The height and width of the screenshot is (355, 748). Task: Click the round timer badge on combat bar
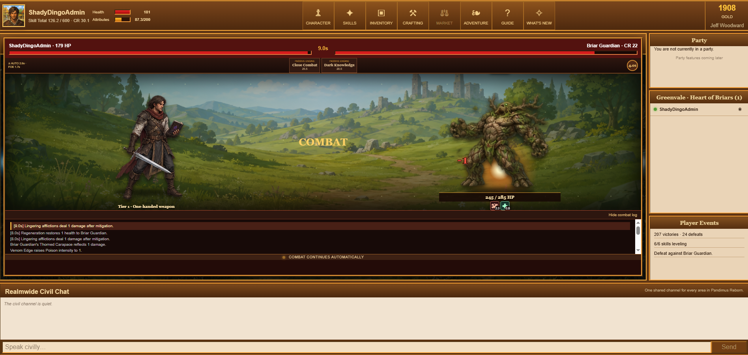point(632,65)
